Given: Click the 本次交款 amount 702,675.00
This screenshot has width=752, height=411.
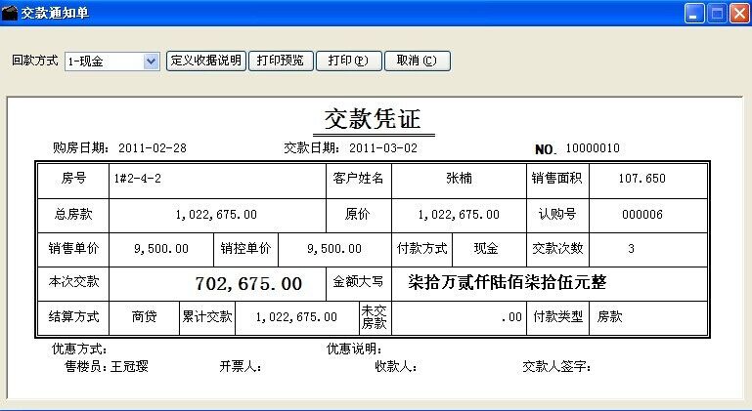Looking at the screenshot, I should point(248,284).
